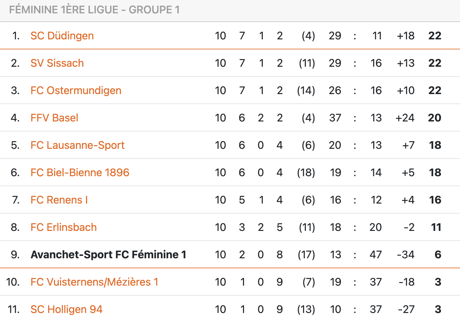The width and height of the screenshot is (460, 321).
Task: Click rank number 5 in the standings
Action: point(15,145)
